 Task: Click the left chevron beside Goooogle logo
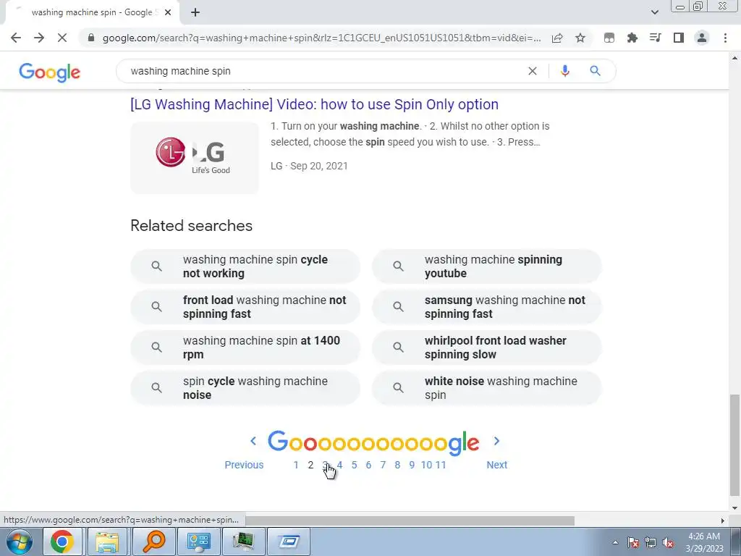coord(253,441)
